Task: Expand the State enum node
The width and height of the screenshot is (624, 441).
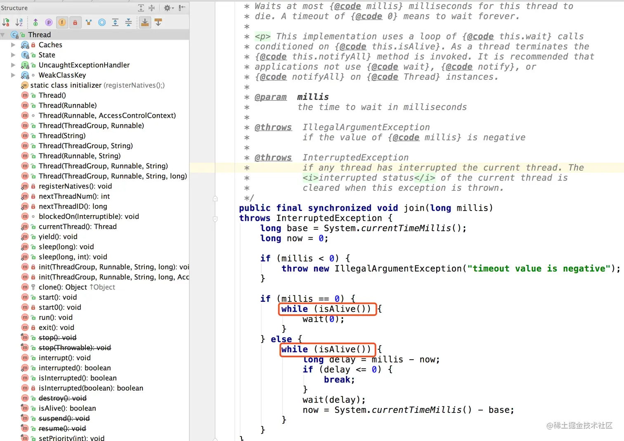Action: pyautogui.click(x=13, y=55)
